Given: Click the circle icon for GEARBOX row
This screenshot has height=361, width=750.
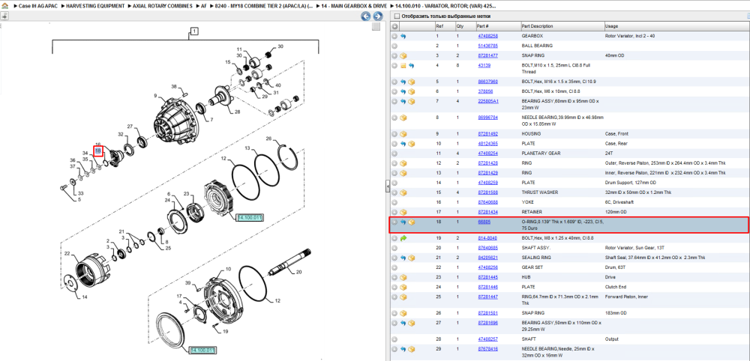Looking at the screenshot, I should pos(394,36).
